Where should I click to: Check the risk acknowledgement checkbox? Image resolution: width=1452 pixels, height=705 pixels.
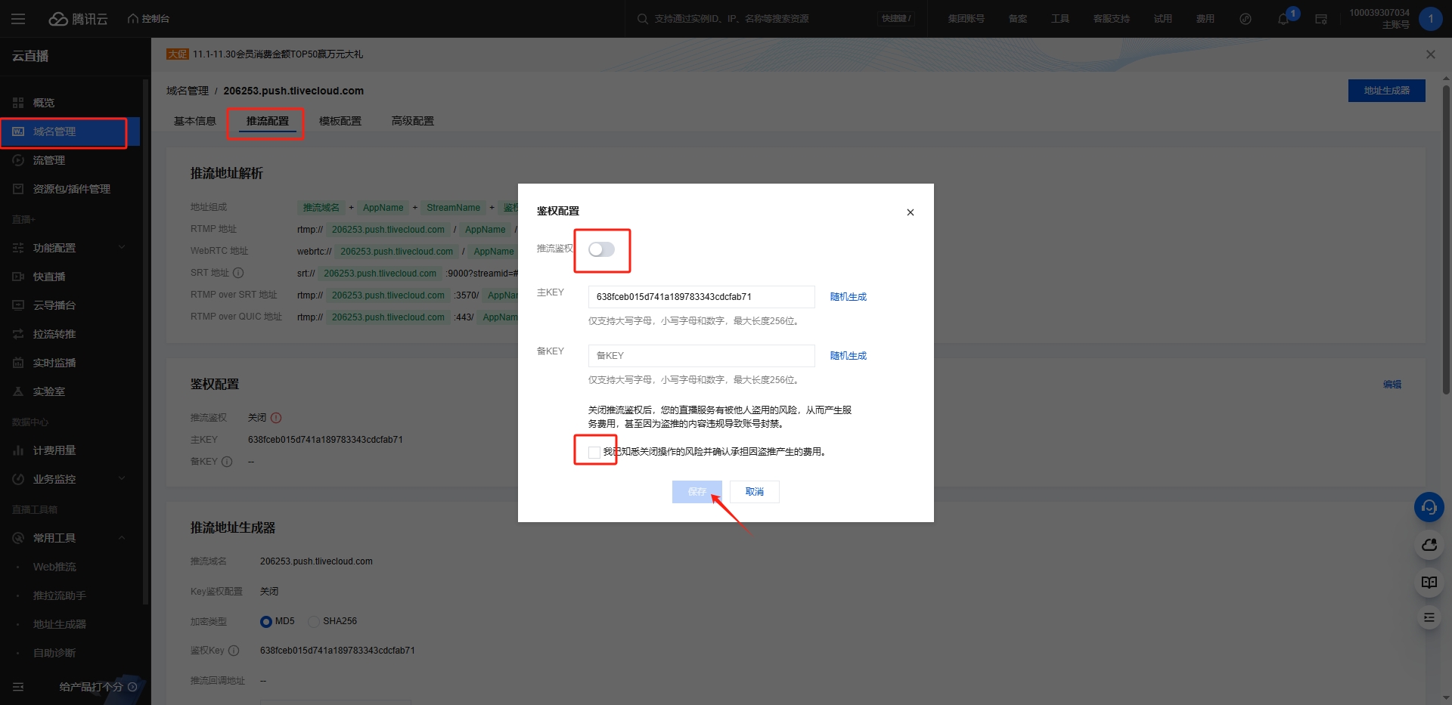[x=594, y=452]
